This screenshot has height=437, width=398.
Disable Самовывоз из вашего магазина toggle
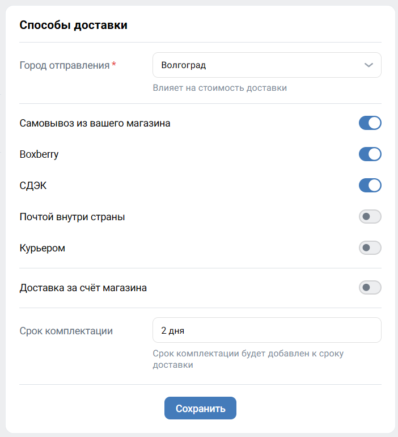[370, 123]
